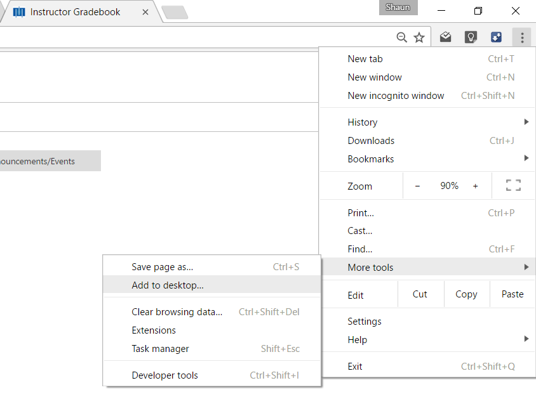Screen dimensions: 536x397
Task: Click the blue download arrow extension icon
Action: pos(496,37)
